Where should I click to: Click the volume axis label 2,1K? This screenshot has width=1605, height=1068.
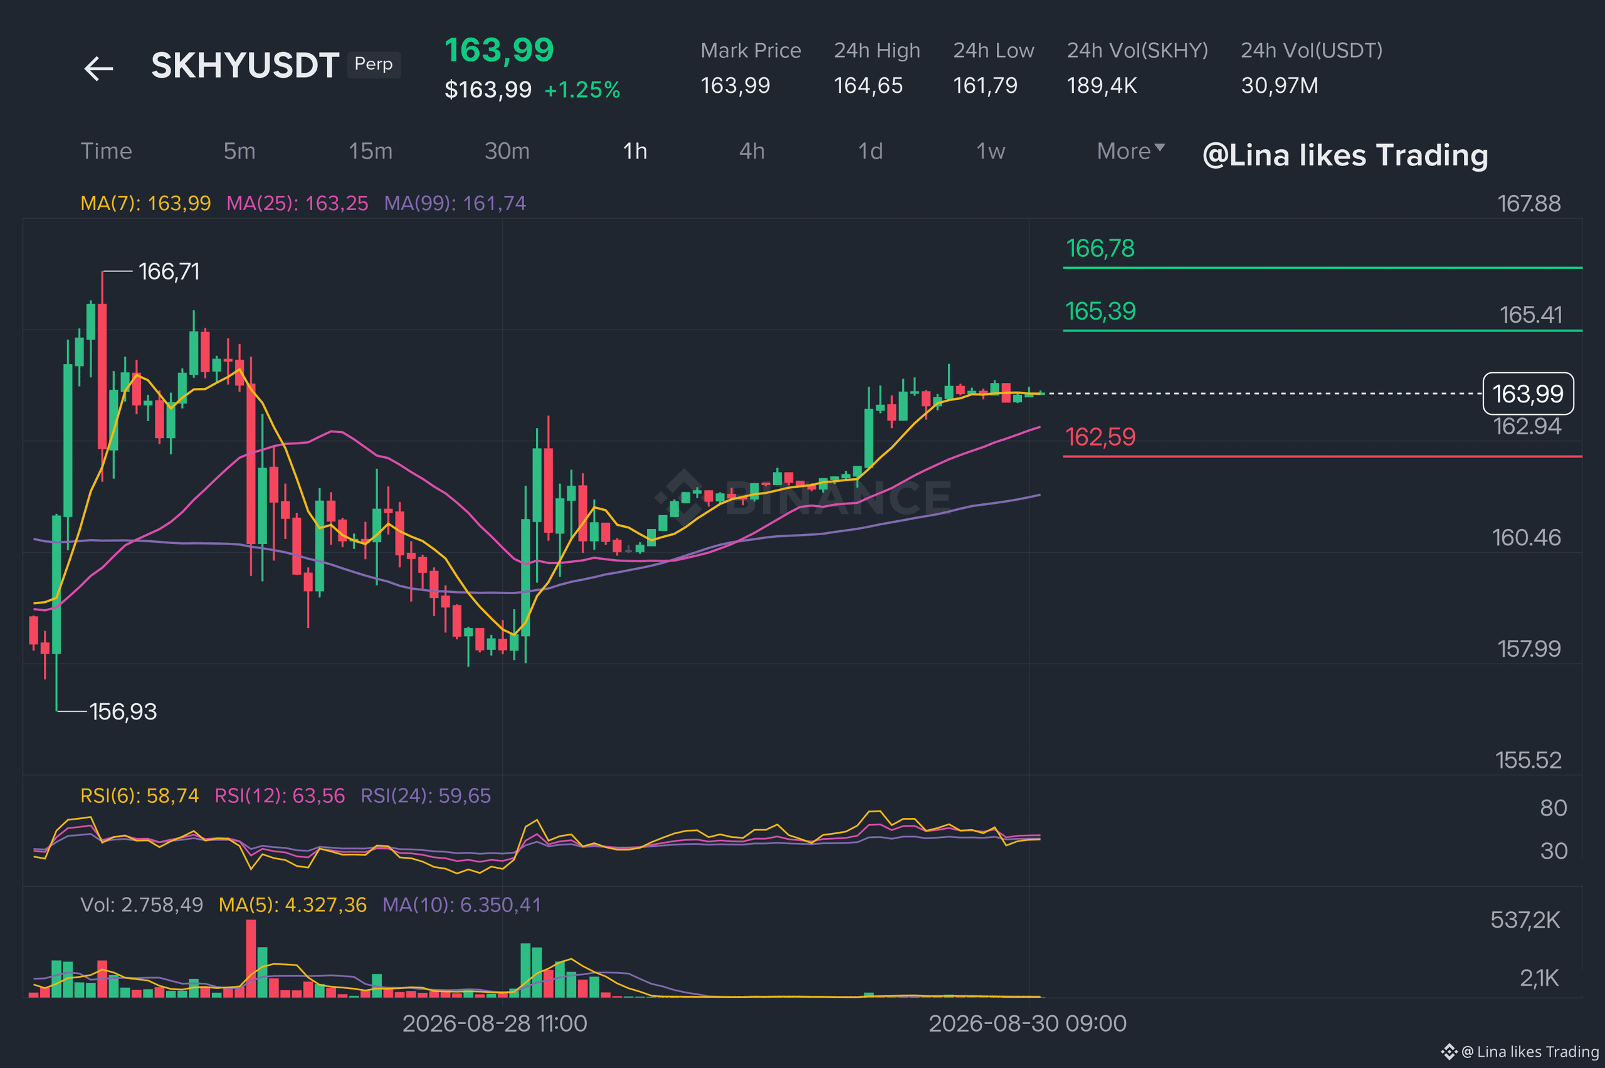1540,979
